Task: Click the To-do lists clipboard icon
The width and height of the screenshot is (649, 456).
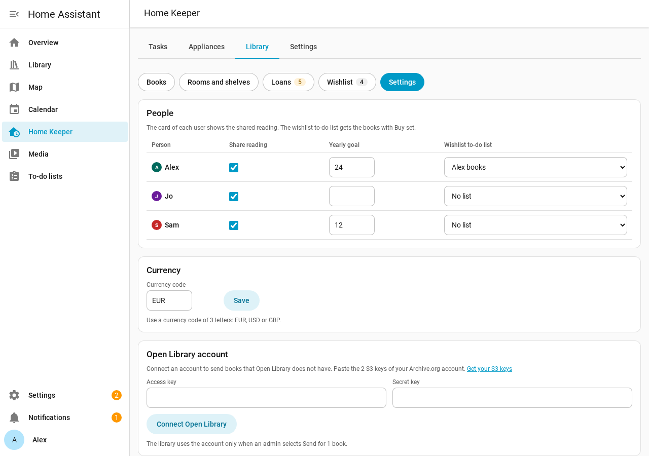Action: pyautogui.click(x=14, y=176)
